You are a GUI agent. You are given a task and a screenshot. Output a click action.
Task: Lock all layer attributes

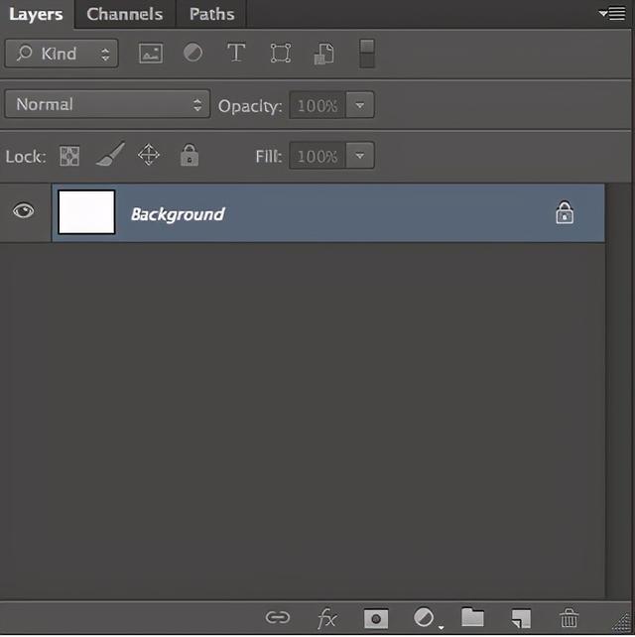190,155
